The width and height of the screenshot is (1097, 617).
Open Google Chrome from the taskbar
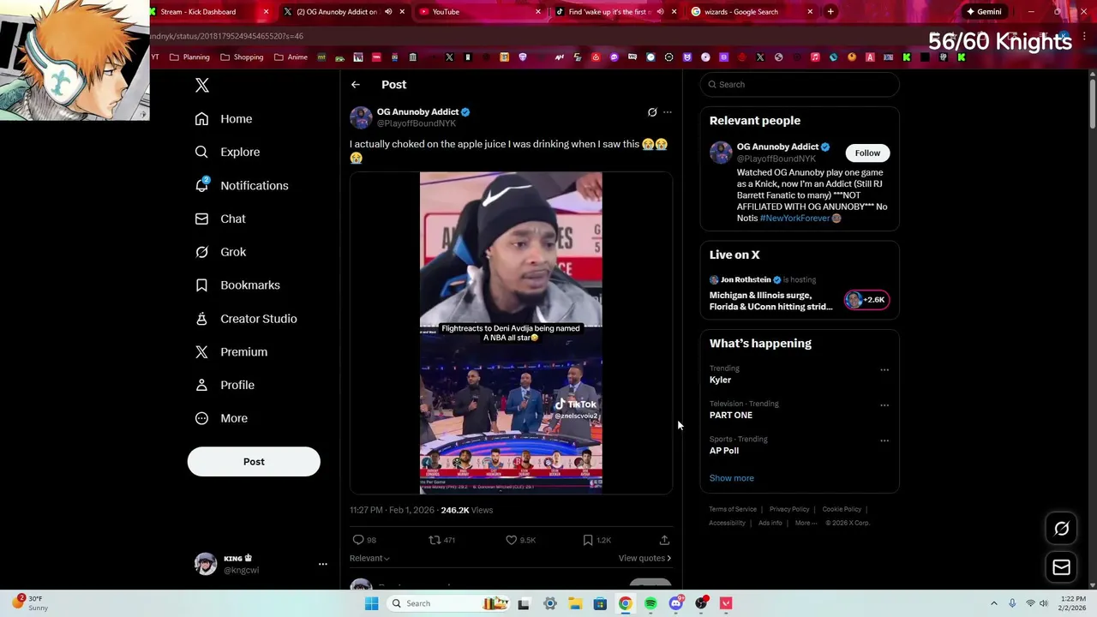626,604
